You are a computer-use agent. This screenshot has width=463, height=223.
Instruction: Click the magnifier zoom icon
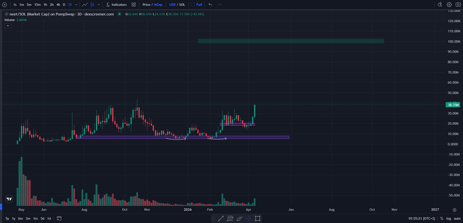click(x=439, y=4)
